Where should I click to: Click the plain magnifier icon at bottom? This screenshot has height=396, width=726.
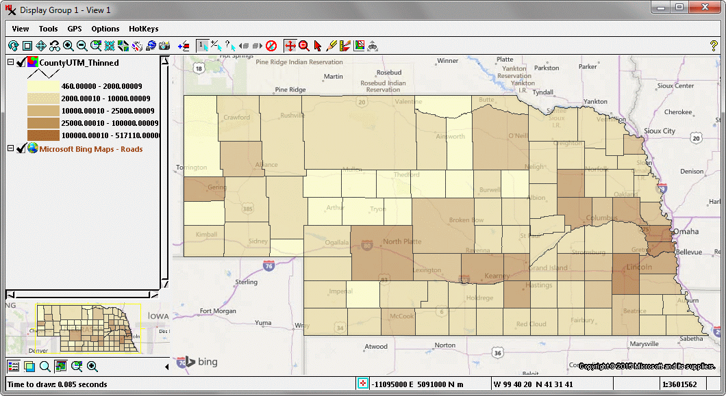[x=45, y=367]
